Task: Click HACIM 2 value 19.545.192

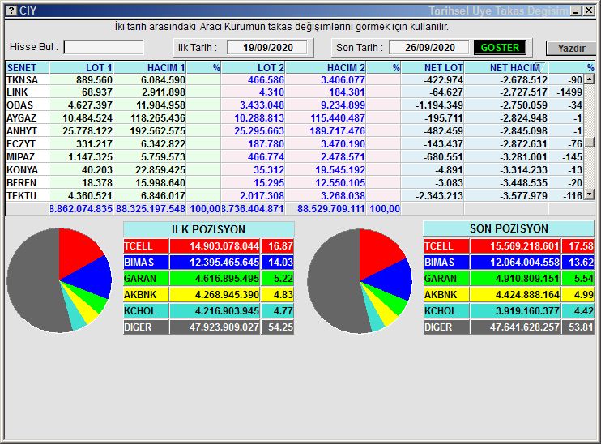Action: click(340, 170)
